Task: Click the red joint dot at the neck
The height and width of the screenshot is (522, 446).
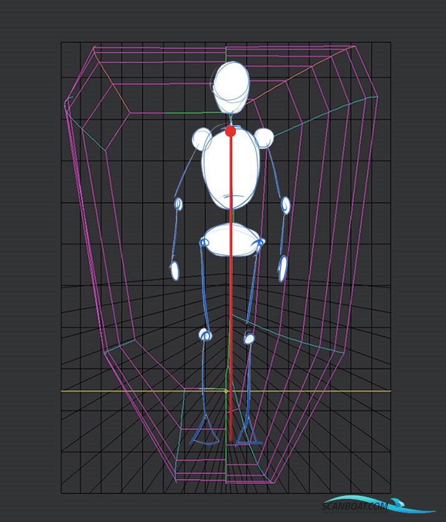Action: point(230,131)
